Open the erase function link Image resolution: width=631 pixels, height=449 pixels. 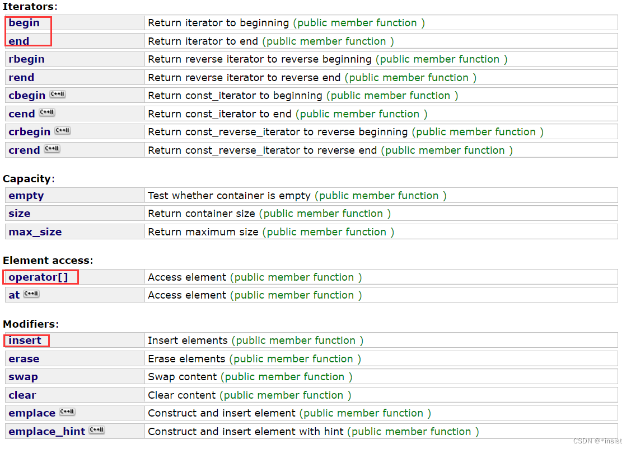coord(24,359)
